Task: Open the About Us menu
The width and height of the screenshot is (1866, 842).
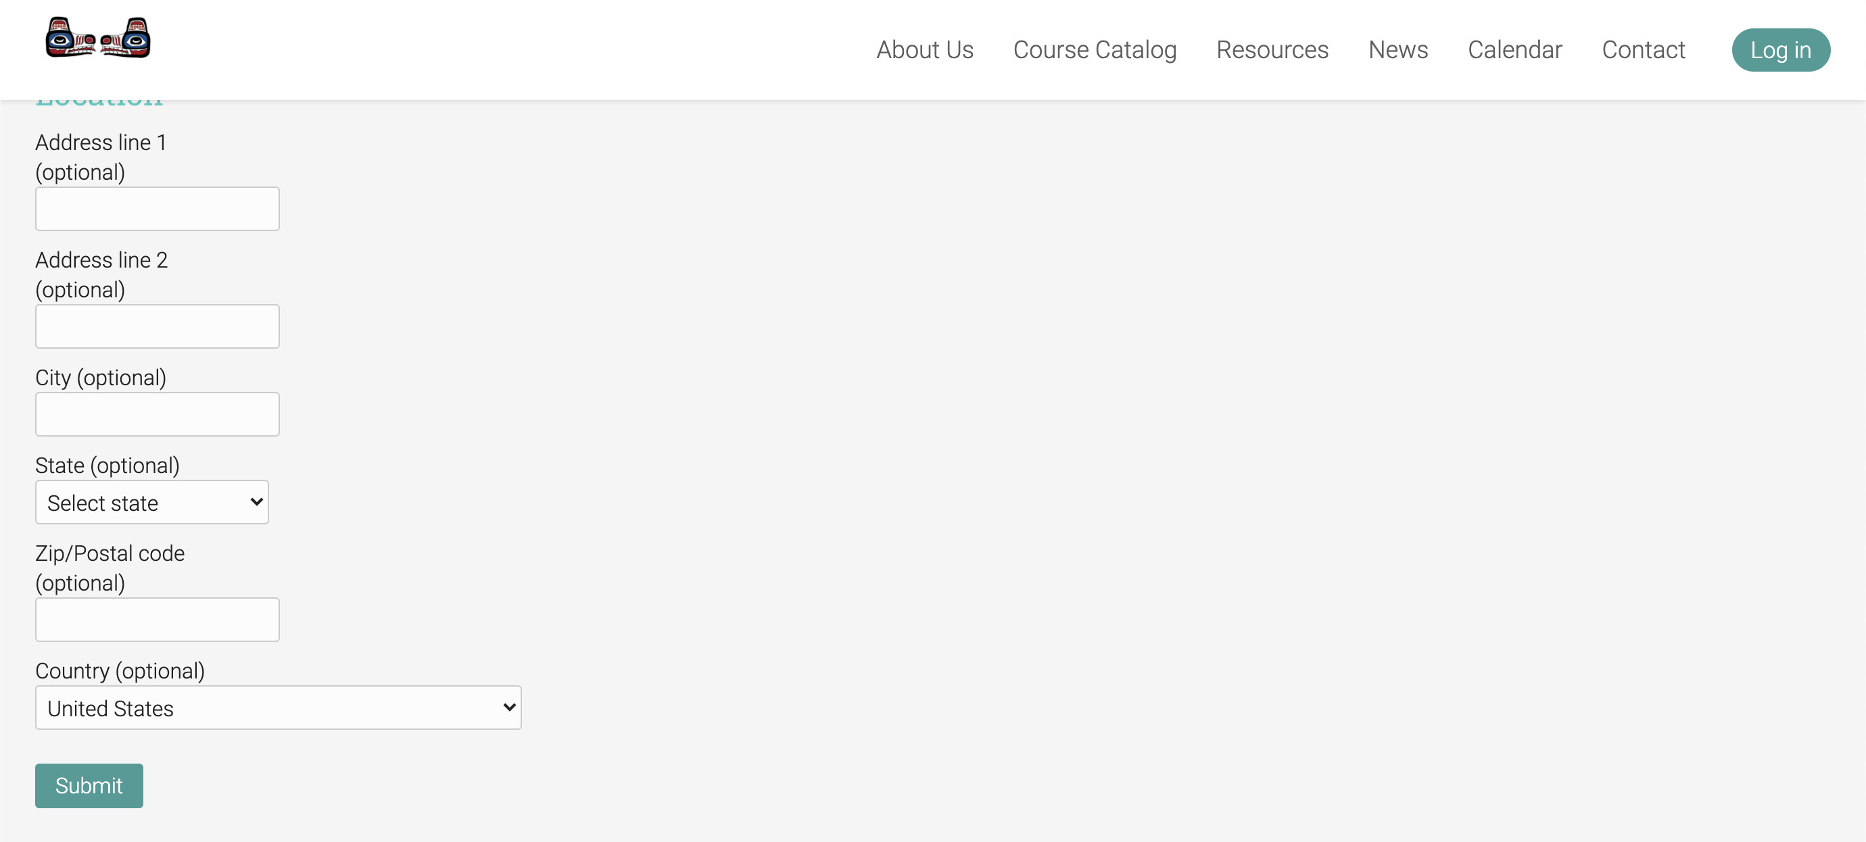Action: 926,50
